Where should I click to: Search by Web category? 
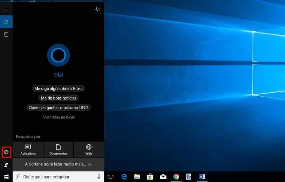pos(89,150)
